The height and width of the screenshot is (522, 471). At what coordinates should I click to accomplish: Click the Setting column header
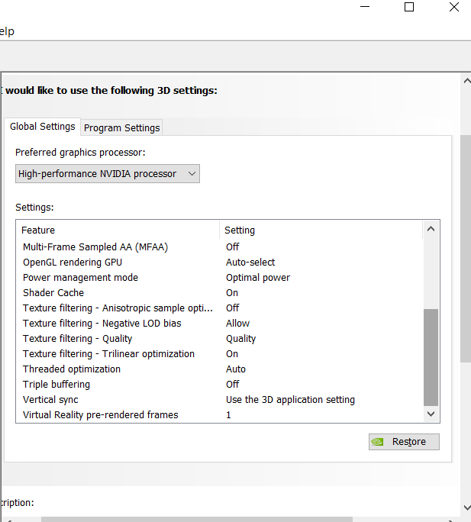[321, 230]
